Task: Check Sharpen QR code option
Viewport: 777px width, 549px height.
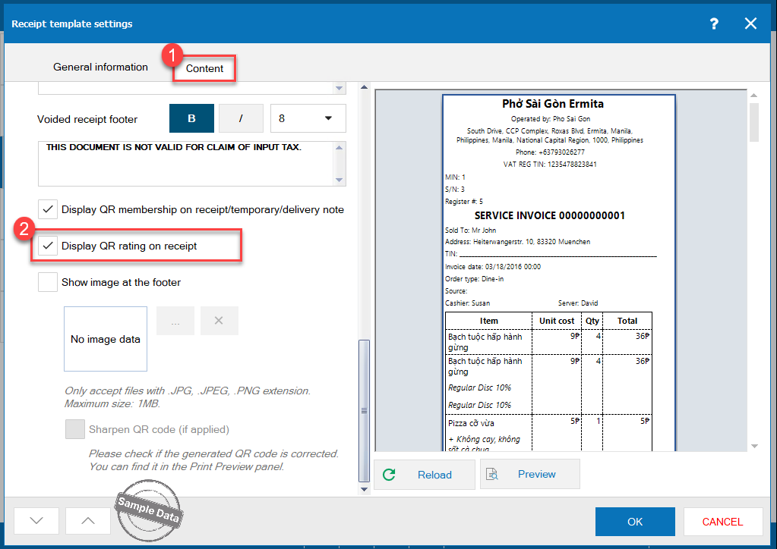Action: point(75,429)
